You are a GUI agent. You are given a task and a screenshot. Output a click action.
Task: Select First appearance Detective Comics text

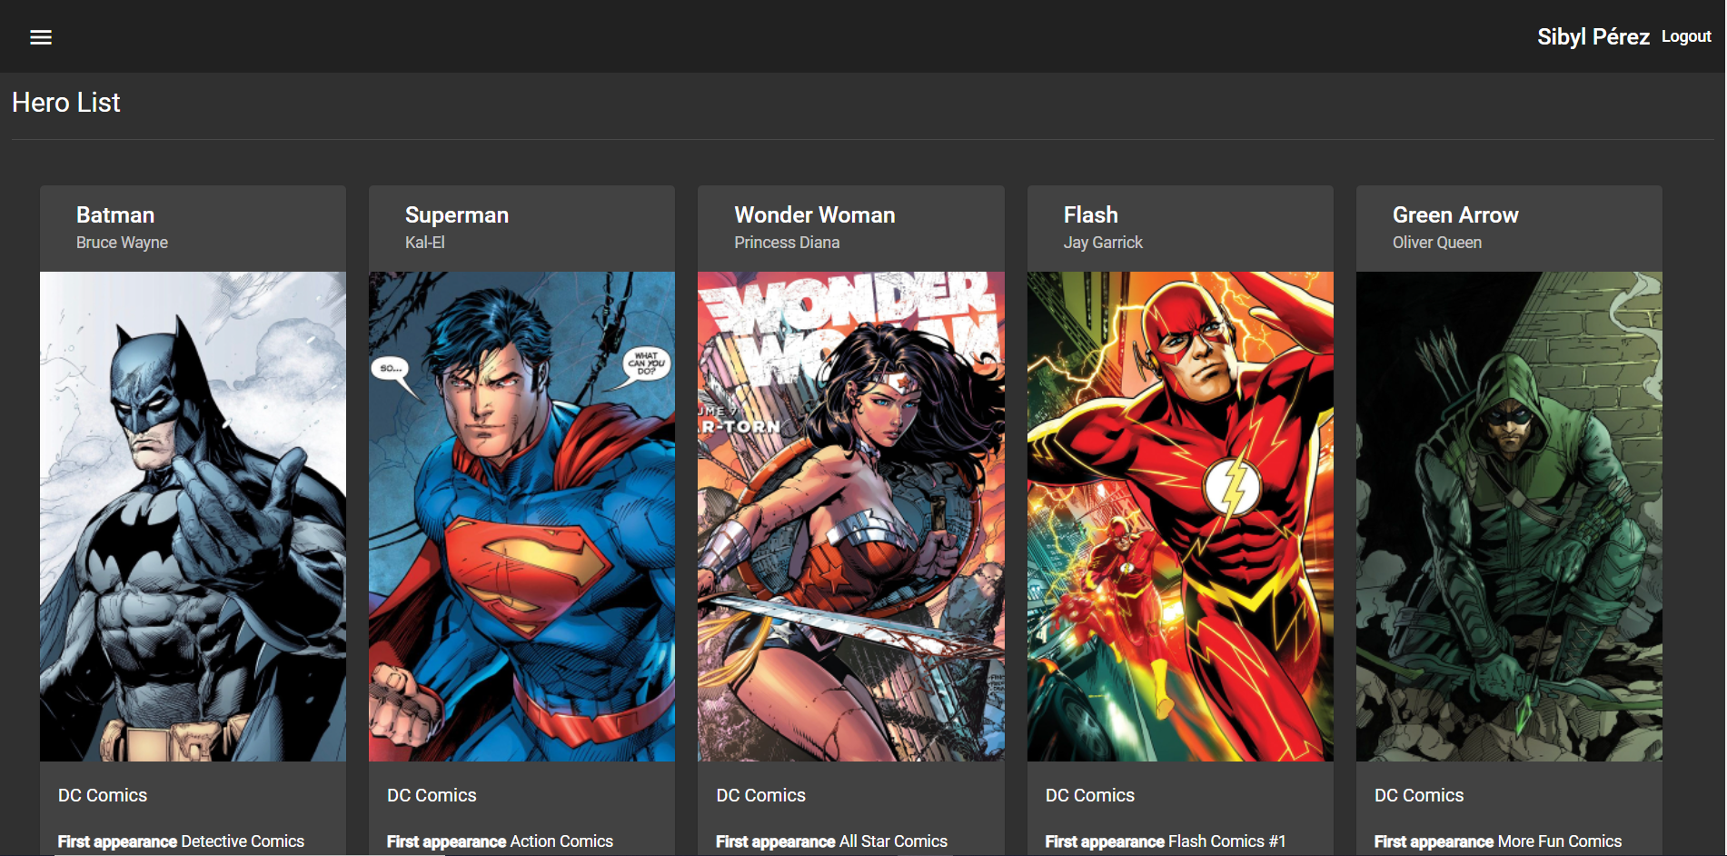[x=181, y=841]
